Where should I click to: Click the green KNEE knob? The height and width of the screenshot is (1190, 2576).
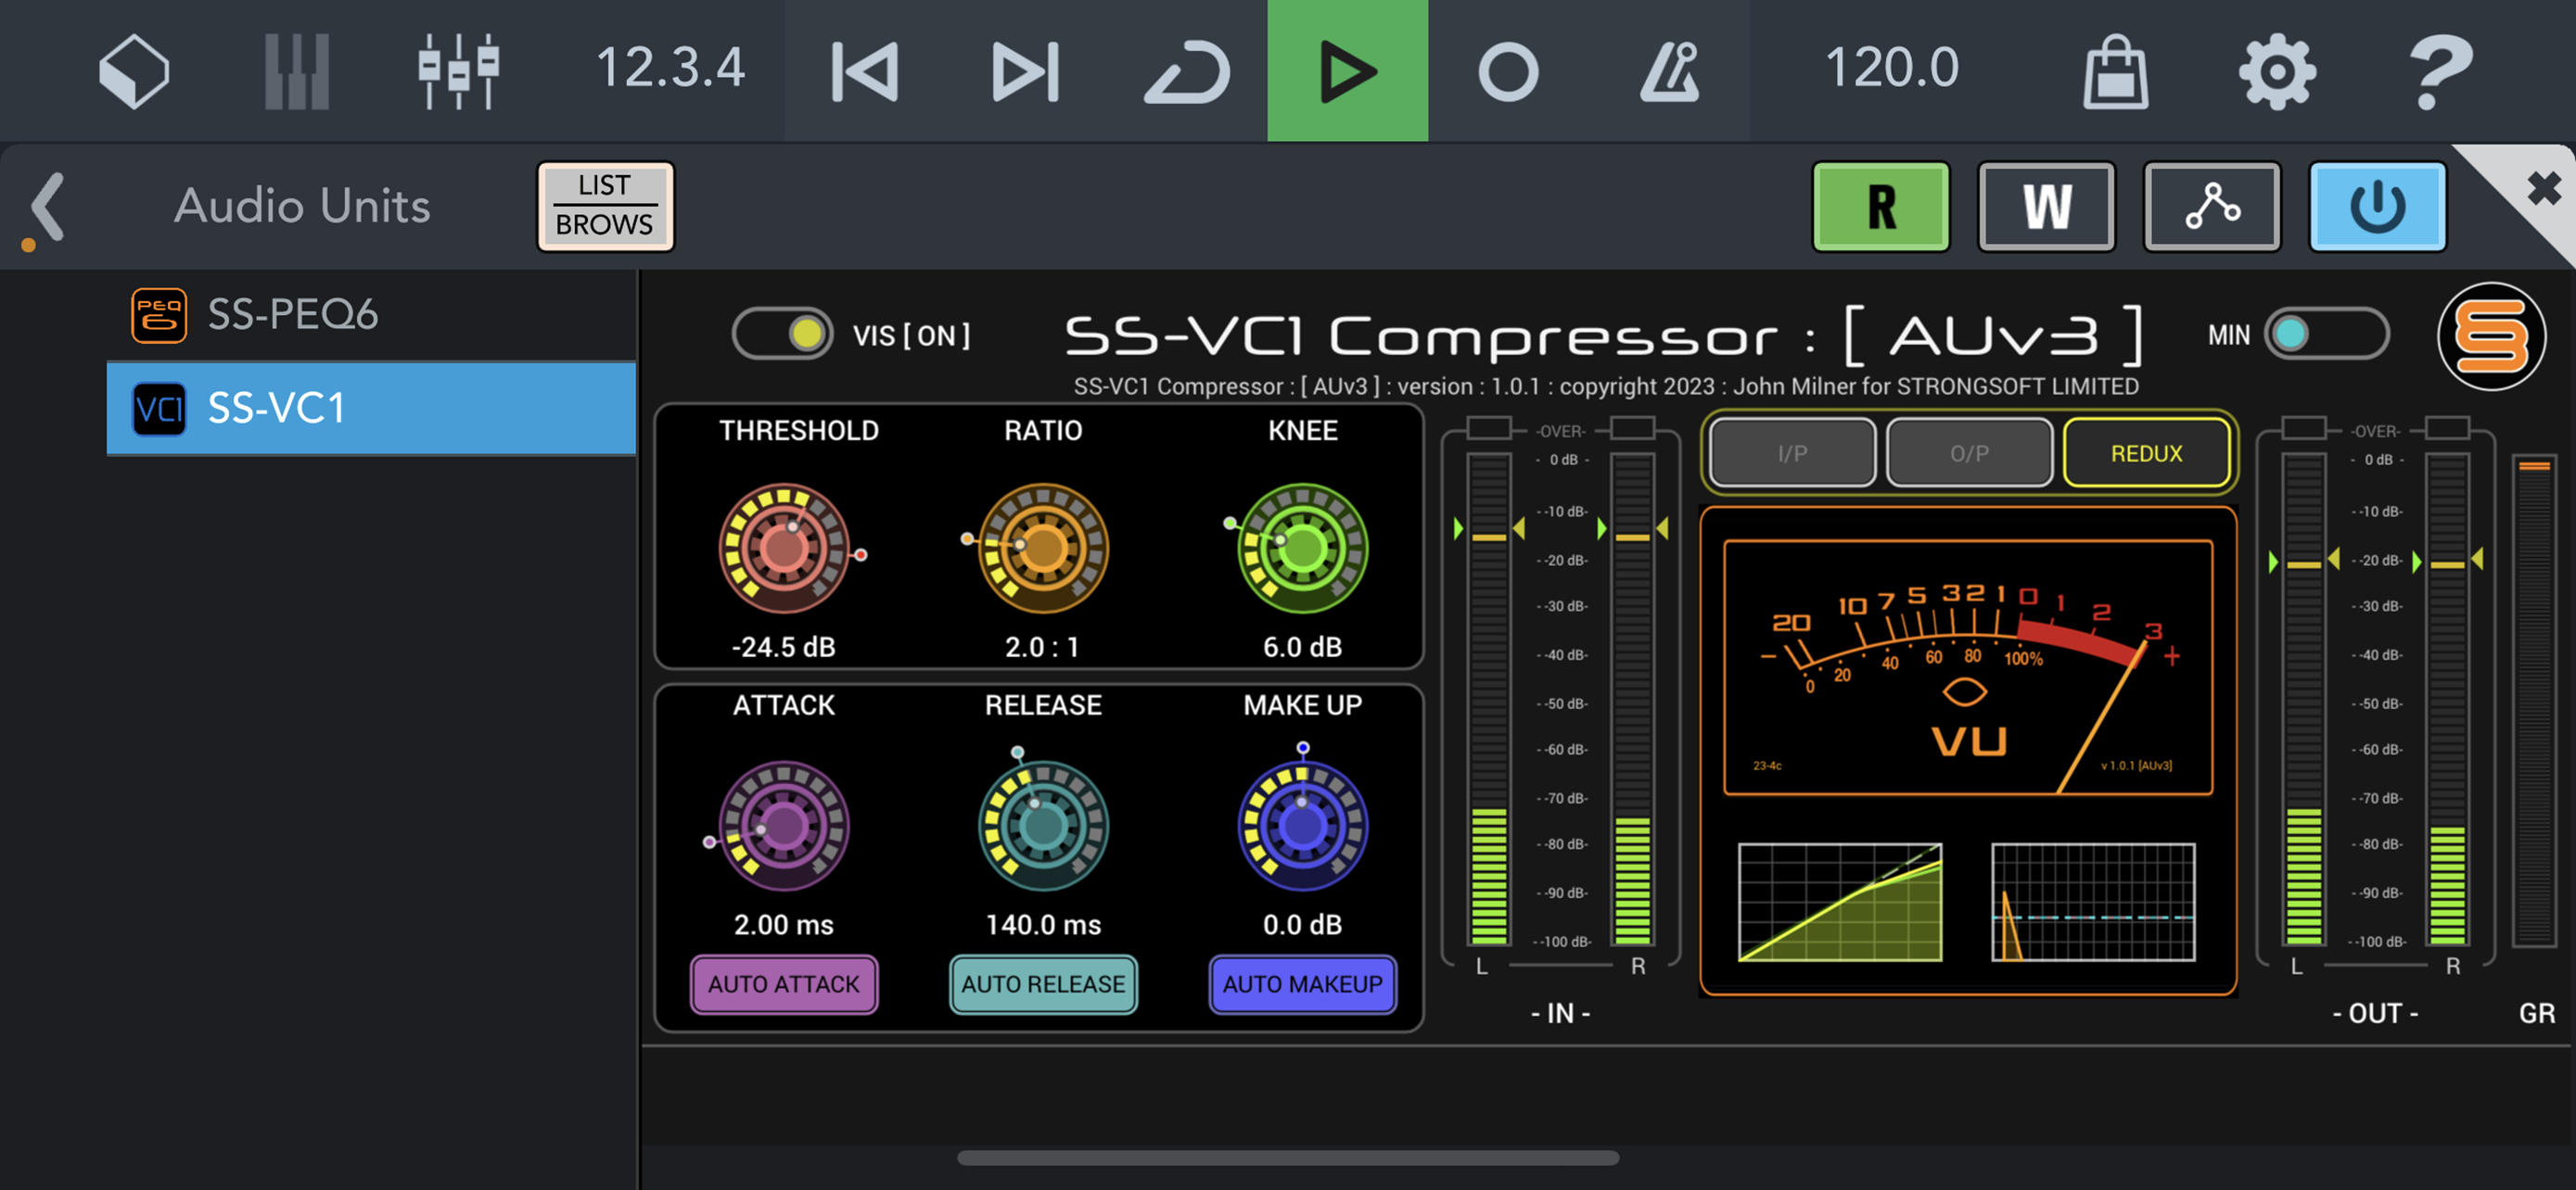click(1302, 548)
